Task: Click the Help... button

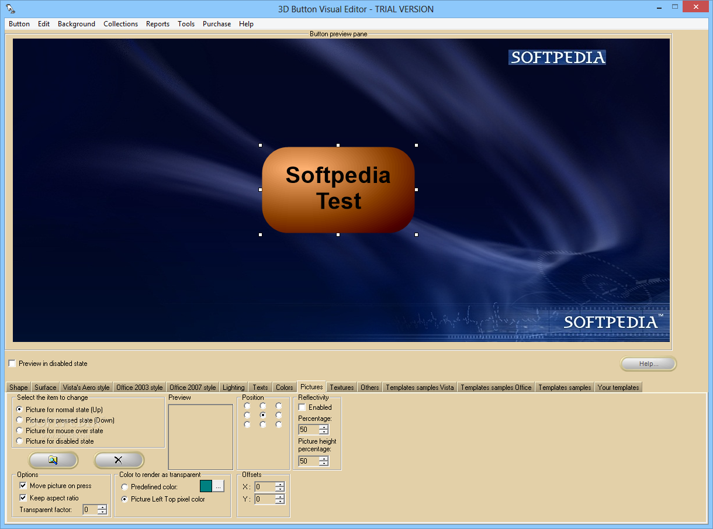Action: pos(649,364)
